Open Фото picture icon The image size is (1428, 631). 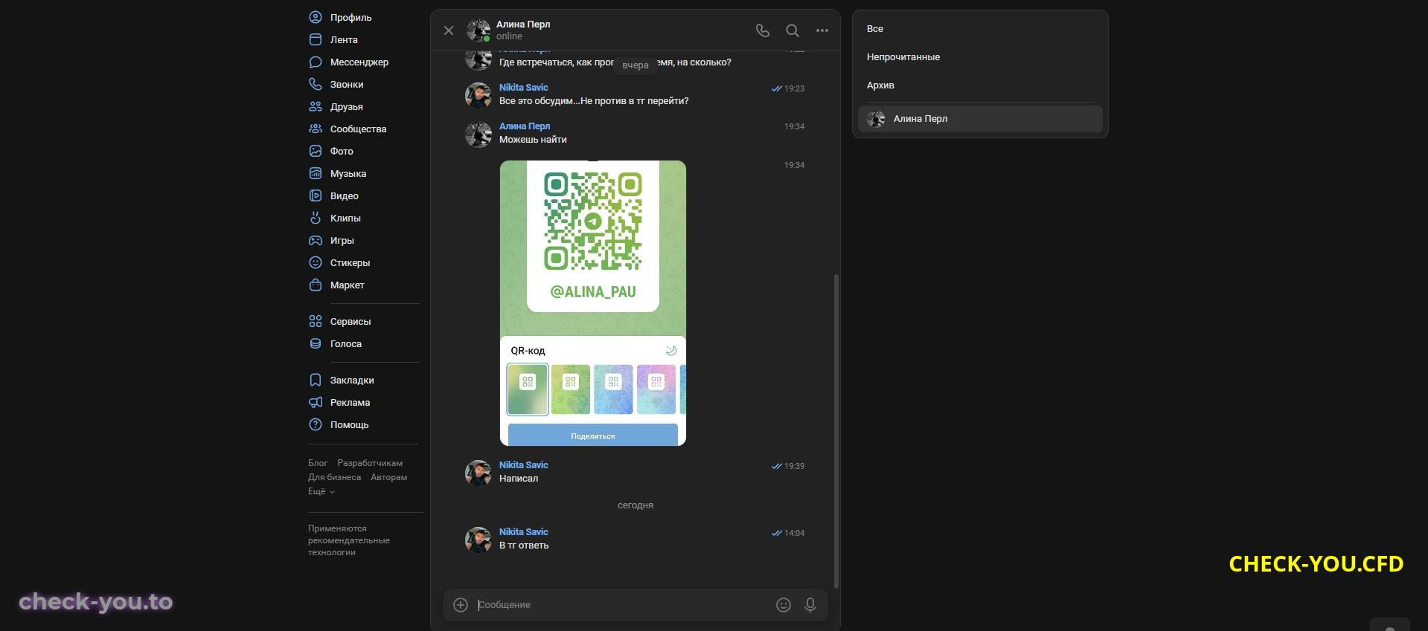(x=316, y=151)
